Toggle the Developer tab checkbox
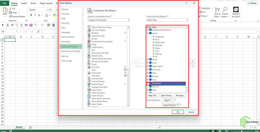 coord(150,83)
